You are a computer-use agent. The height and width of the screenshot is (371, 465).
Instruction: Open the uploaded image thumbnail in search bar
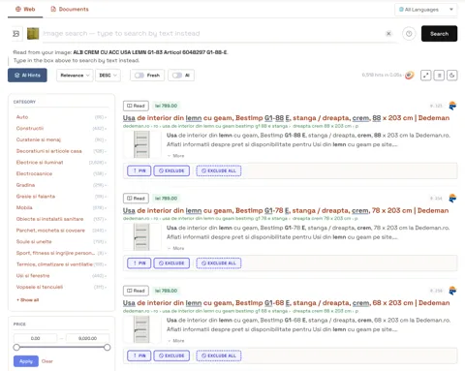pos(33,34)
